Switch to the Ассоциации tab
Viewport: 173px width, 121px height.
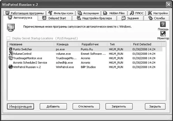click(88, 13)
